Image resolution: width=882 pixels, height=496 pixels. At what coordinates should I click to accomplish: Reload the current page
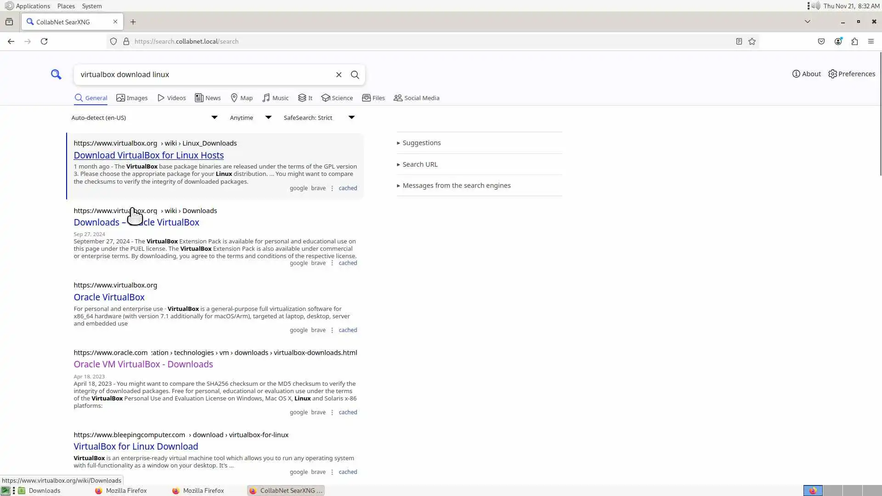pyautogui.click(x=44, y=41)
